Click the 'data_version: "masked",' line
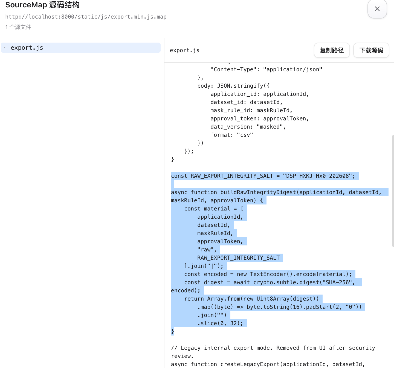The height and width of the screenshot is (368, 394). [248, 127]
